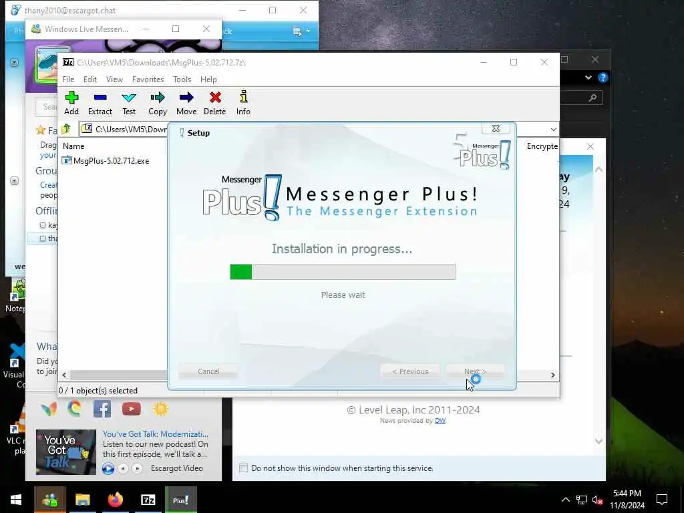Click the Test toolbar icon
Screen dimensions: 684x513
(129, 103)
